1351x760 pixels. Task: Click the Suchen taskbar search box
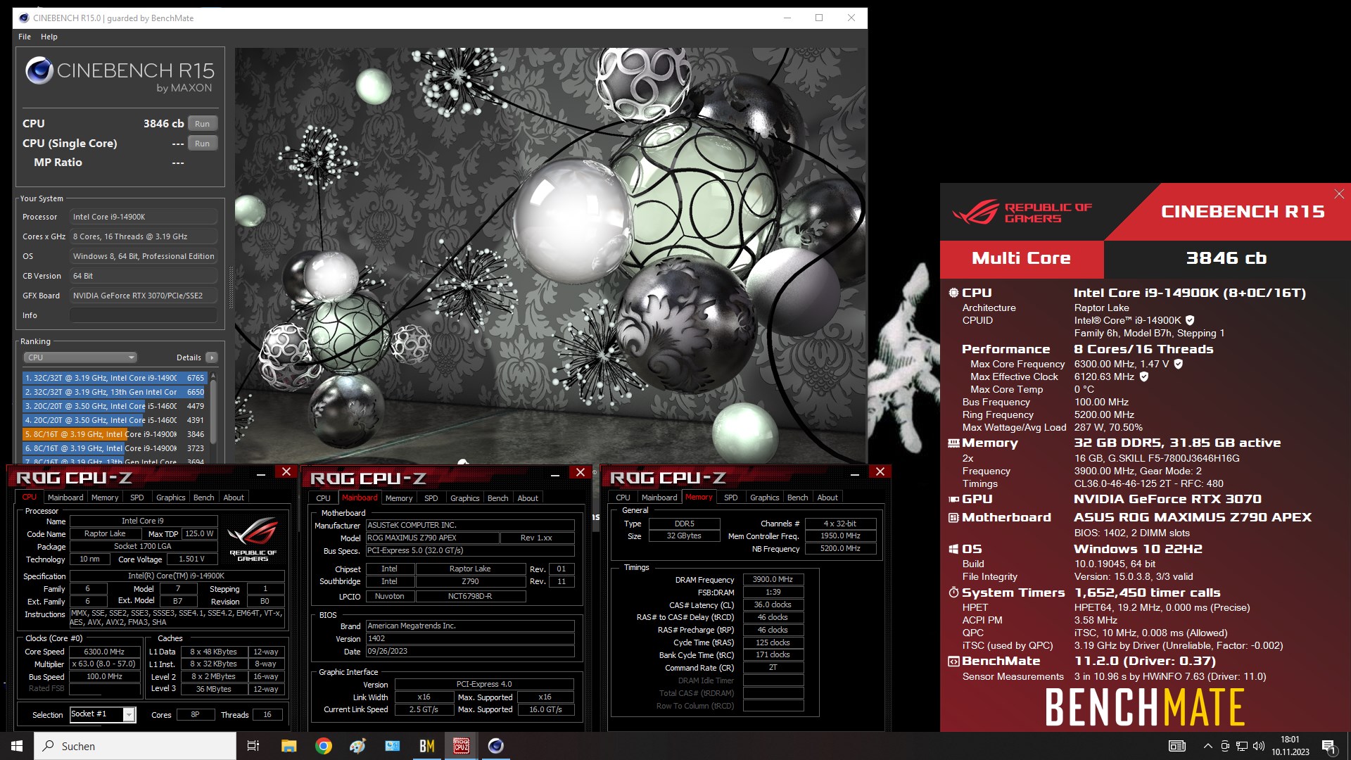point(135,746)
